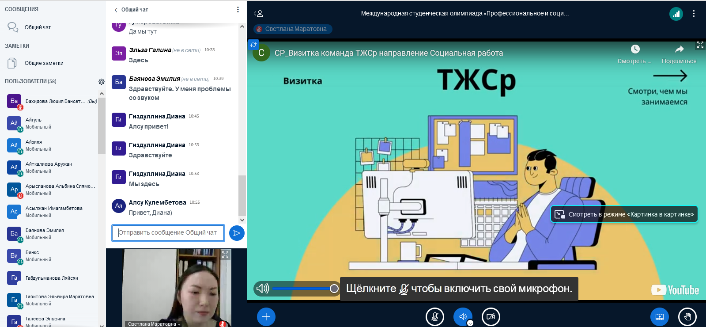Image resolution: width=706 pixels, height=327 pixels.
Task: Open the connection status indicator
Action: click(x=676, y=14)
